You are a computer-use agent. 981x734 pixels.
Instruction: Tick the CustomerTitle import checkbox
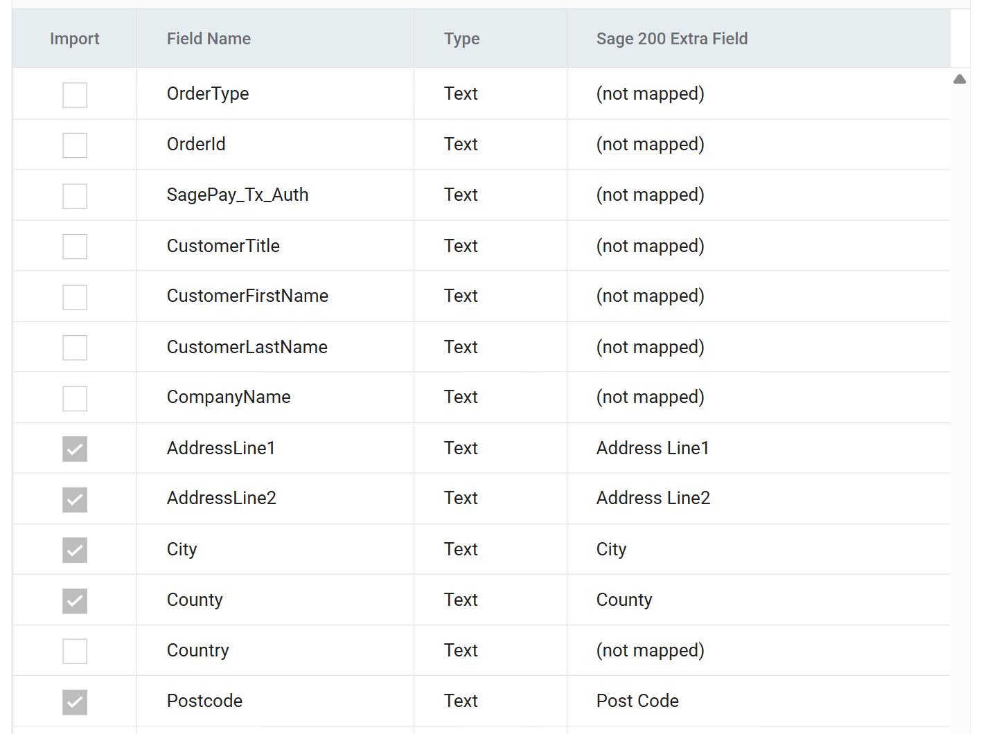pos(75,247)
